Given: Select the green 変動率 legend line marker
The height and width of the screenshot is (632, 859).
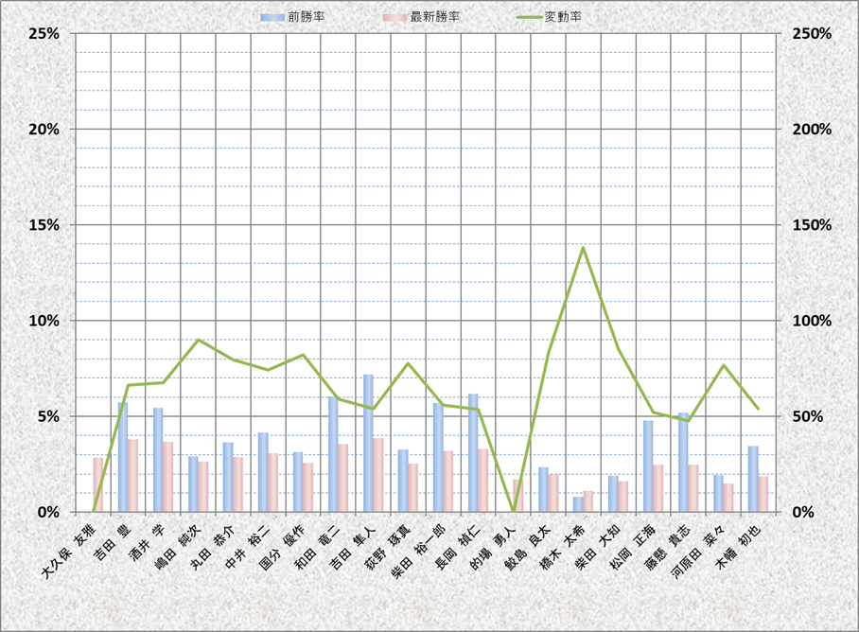Looking at the screenshot, I should (523, 17).
